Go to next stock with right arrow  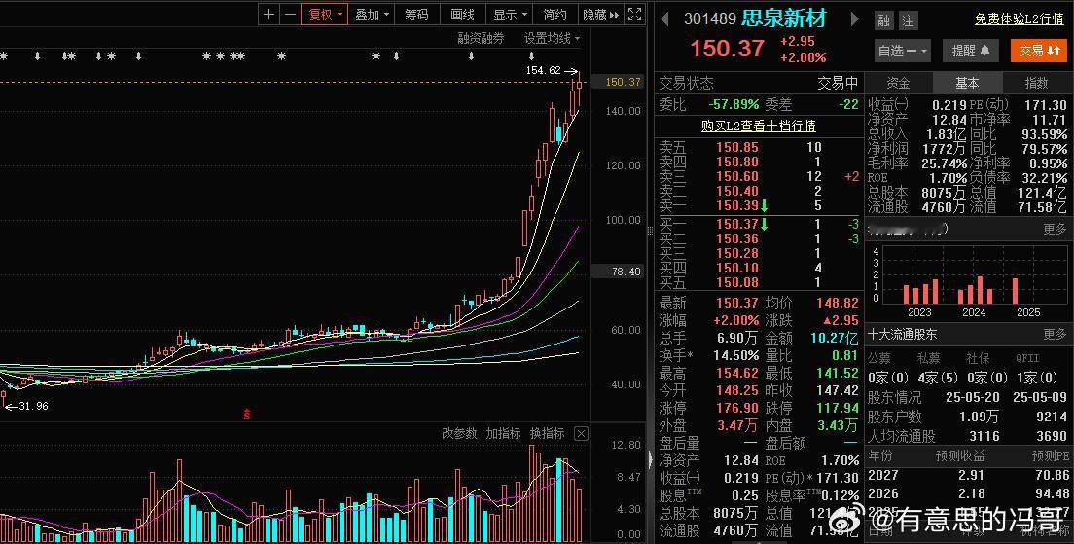pos(854,18)
